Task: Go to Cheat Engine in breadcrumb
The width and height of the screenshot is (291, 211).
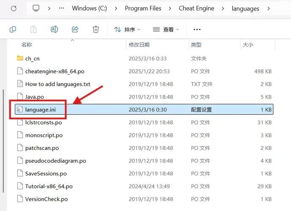Action: point(197,8)
